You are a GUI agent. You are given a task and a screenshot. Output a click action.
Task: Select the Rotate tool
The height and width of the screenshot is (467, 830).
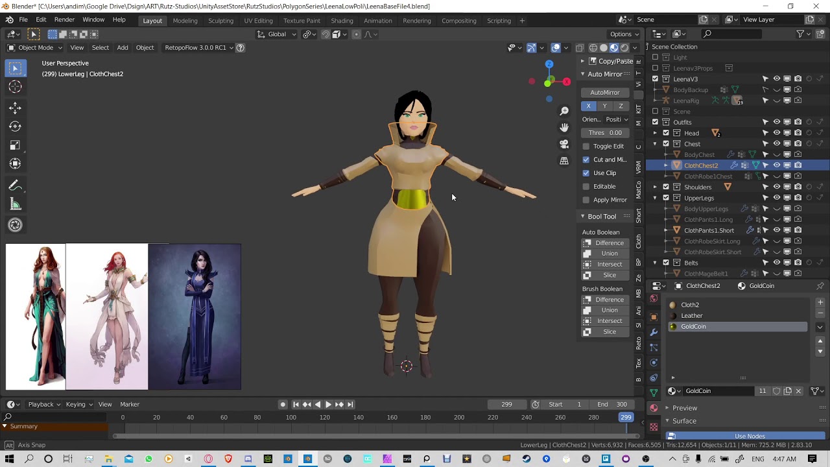coord(15,126)
